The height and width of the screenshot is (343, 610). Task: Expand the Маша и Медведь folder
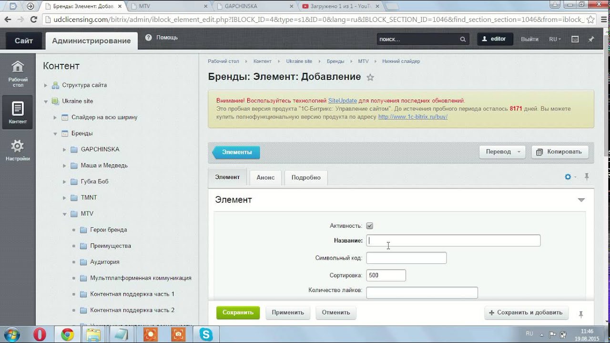[x=65, y=166]
